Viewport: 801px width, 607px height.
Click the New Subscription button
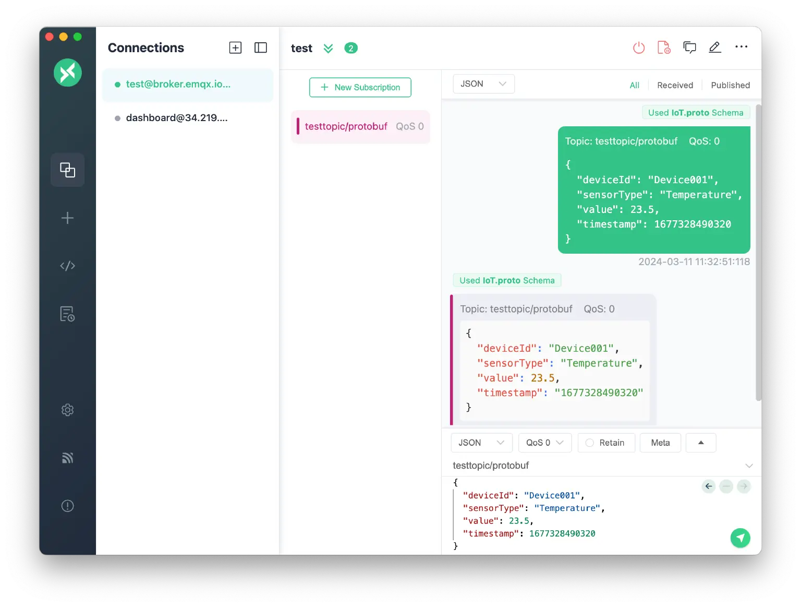click(360, 87)
